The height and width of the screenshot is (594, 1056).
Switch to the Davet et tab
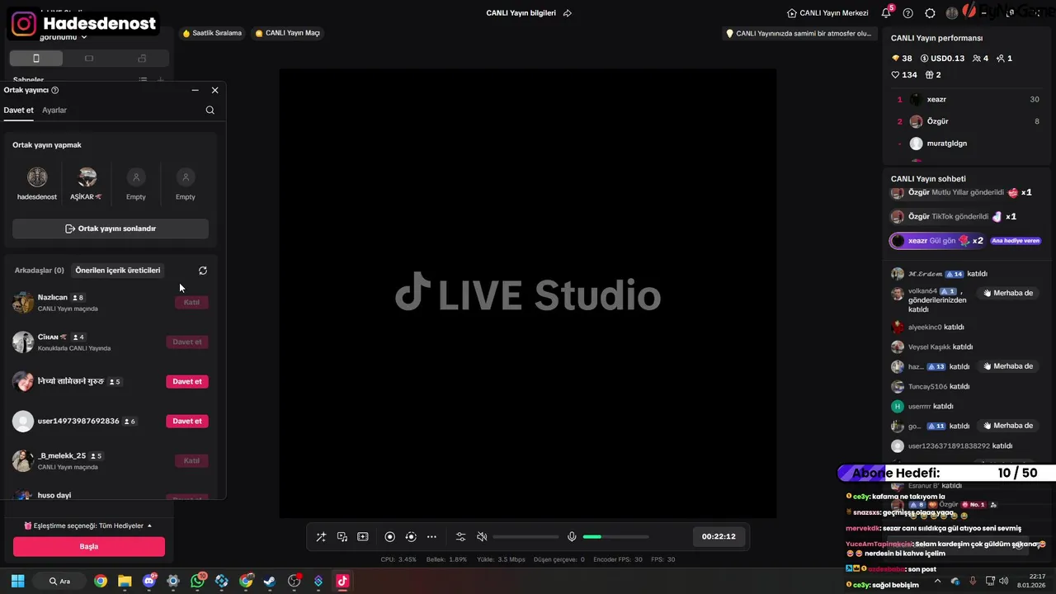pyautogui.click(x=18, y=110)
